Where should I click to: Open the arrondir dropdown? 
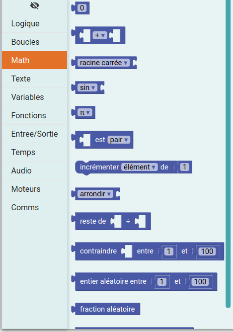coord(95,194)
